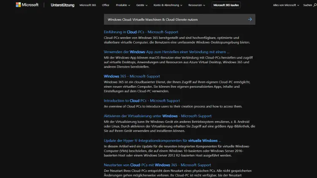317x178 pixels.
Task: Expand the Ressourcen dropdown
Action: tap(197, 5)
